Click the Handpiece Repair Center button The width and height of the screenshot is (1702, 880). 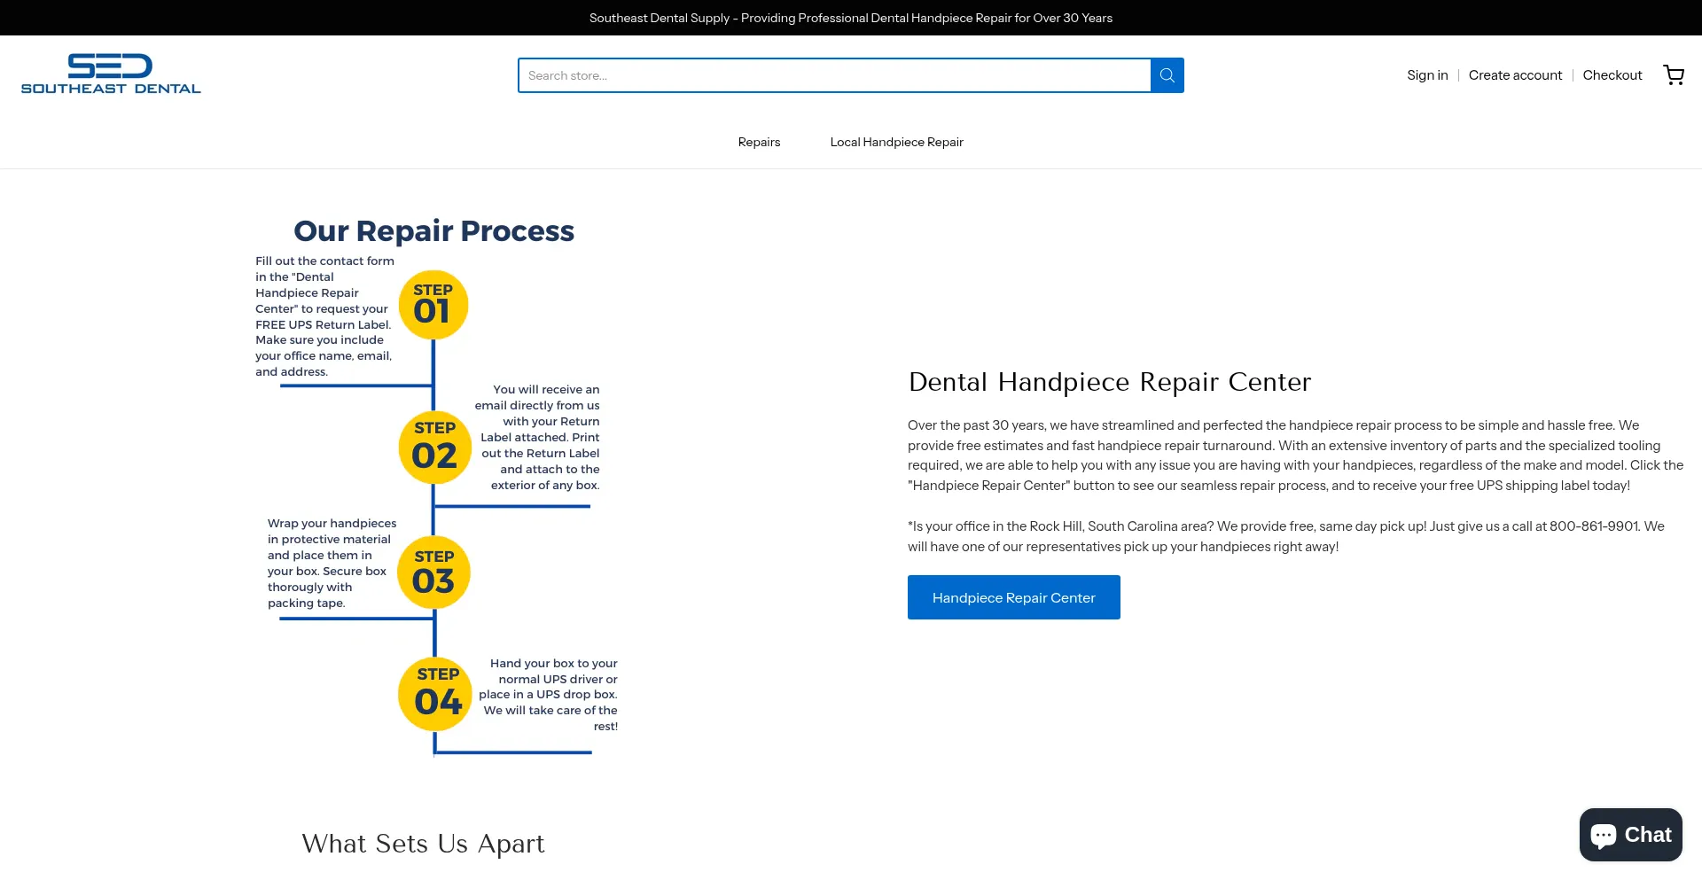pyautogui.click(x=1013, y=597)
